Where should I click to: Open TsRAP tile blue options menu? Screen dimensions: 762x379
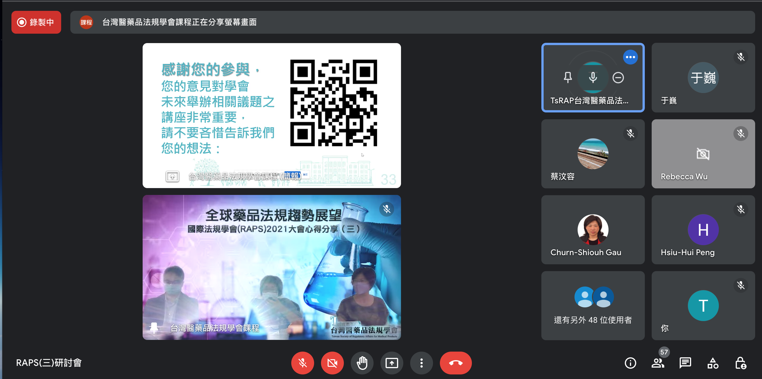point(630,57)
